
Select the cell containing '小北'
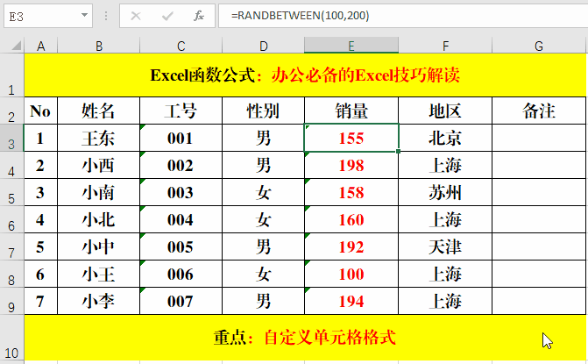click(99, 219)
